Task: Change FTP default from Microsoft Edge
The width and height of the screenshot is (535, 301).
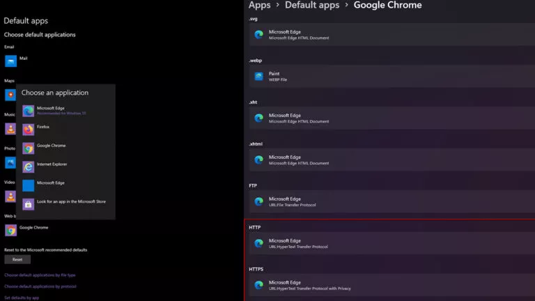Action: pyautogui.click(x=392, y=201)
